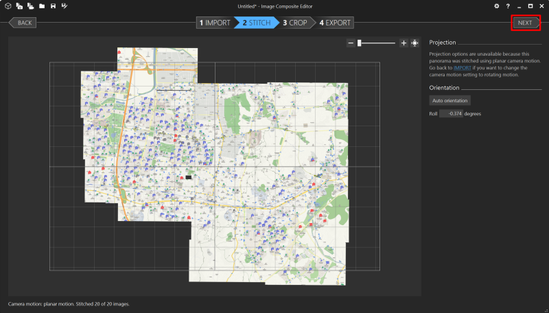
Task: Zoom out with the minus button
Action: [351, 43]
